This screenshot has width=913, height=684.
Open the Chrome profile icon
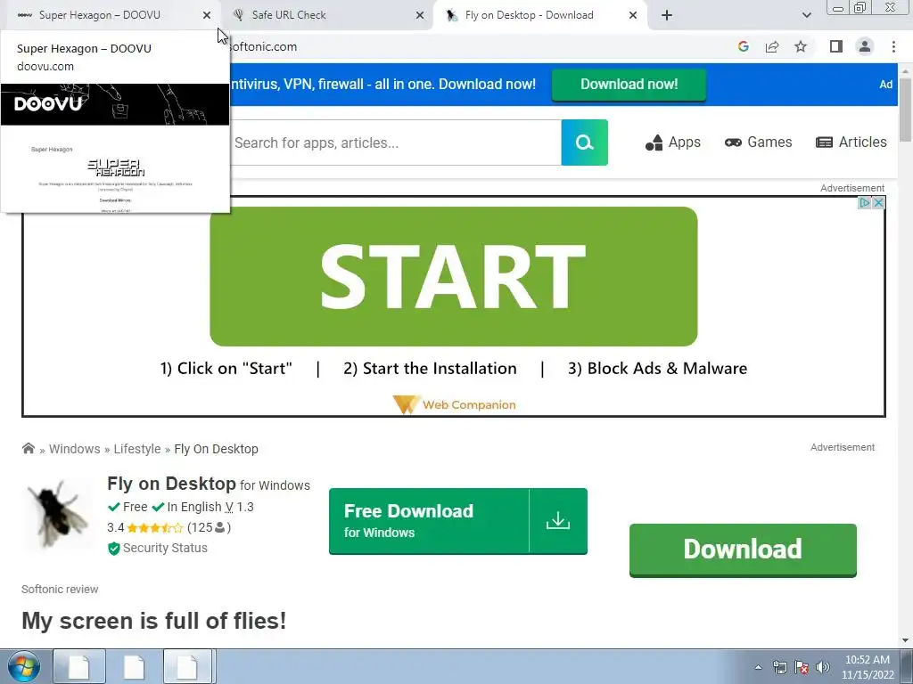(865, 46)
